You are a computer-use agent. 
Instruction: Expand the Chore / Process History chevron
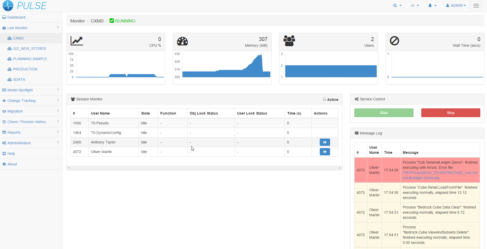[58, 121]
